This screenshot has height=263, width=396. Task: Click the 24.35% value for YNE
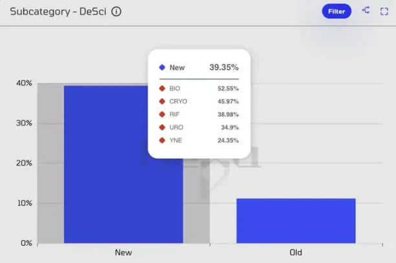(228, 140)
